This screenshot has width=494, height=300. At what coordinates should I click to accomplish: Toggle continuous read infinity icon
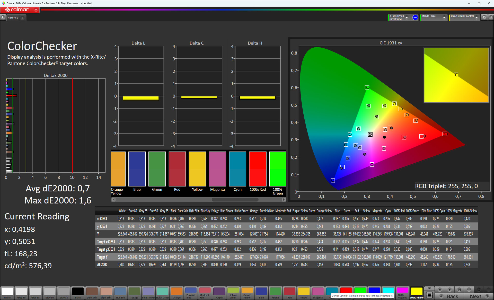pos(469,289)
